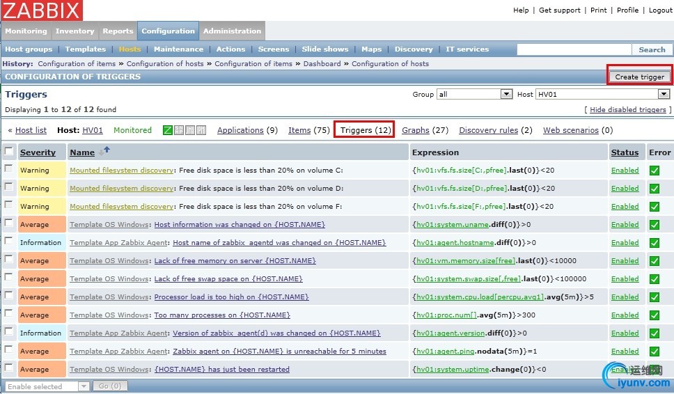
Task: Check the box for volume C: disk space trigger
Action: [x=8, y=168]
